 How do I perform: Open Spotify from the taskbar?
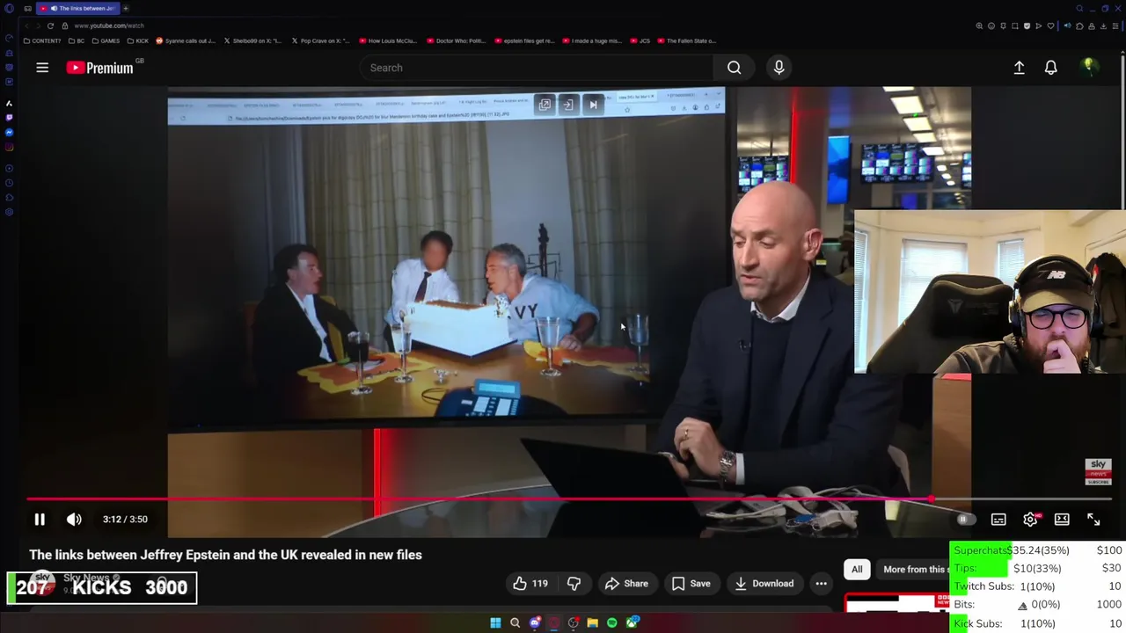611,622
